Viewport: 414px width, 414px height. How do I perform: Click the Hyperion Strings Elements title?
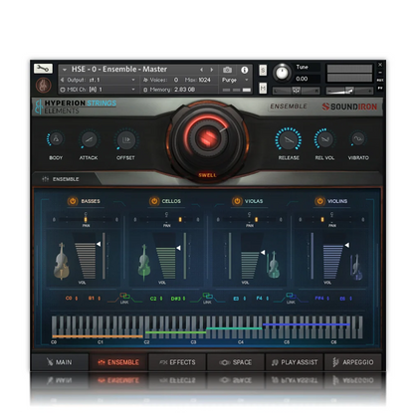pos(76,106)
